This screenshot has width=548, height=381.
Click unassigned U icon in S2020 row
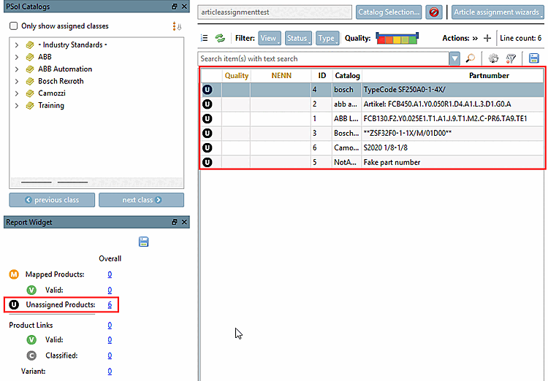point(208,148)
